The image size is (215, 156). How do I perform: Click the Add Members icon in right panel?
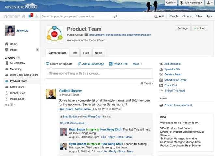point(161,64)
